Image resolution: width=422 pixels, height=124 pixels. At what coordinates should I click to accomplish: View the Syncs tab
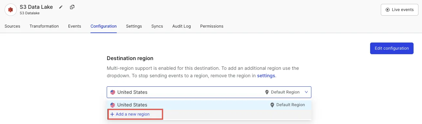coord(157,26)
